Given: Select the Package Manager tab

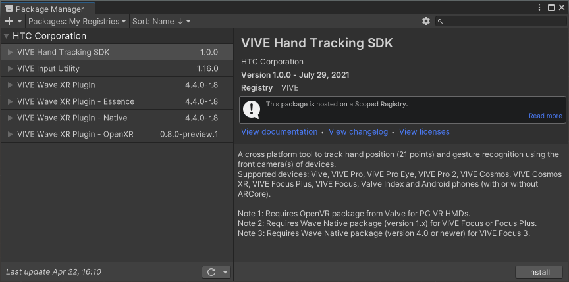Looking at the screenshot, I should tap(46, 9).
